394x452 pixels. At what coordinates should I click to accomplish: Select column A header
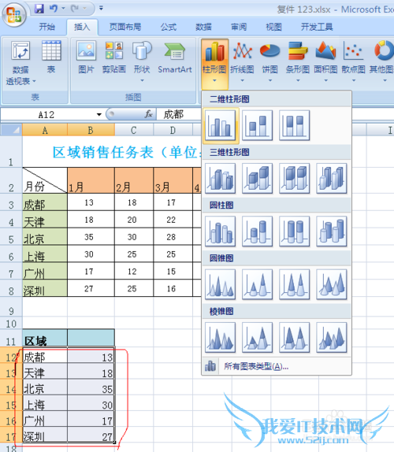[45, 130]
